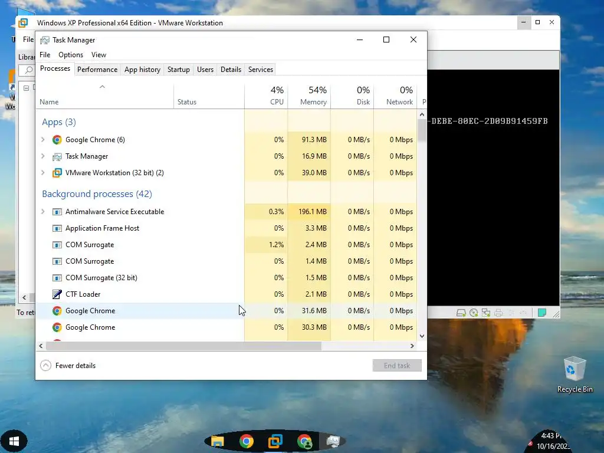Screen dimensions: 604x453
Task: Click the Task Manager row icon under Apps
Action: click(57, 156)
